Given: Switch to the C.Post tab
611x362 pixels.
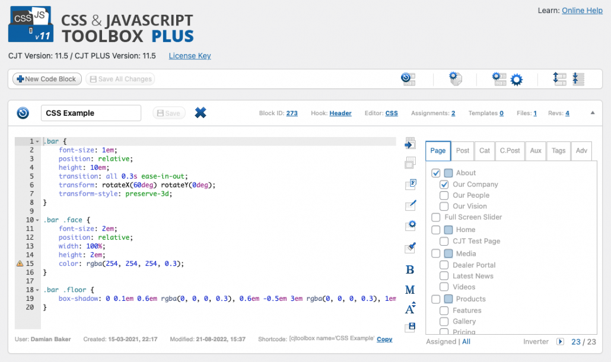Looking at the screenshot, I should point(510,151).
